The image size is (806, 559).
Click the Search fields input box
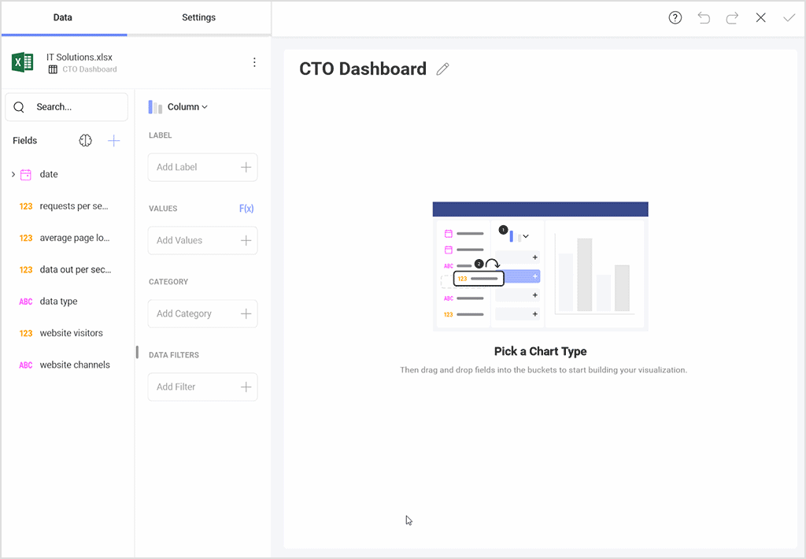pyautogui.click(x=66, y=107)
